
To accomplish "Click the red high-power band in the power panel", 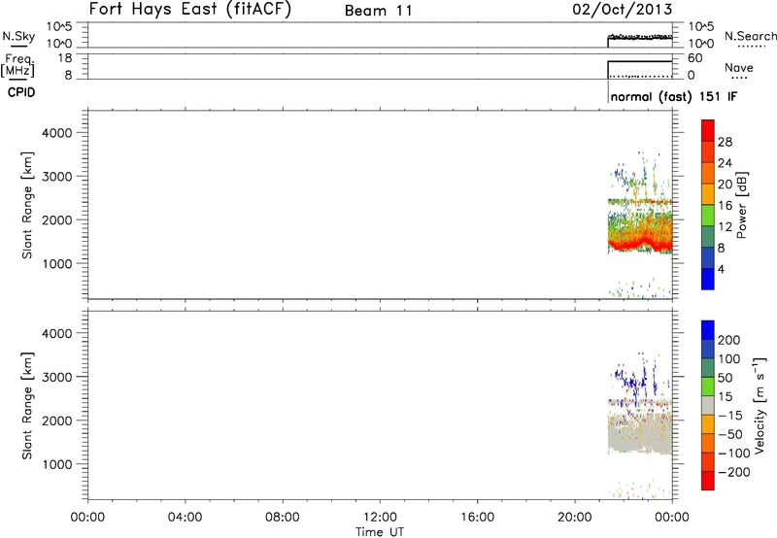I will click(639, 244).
